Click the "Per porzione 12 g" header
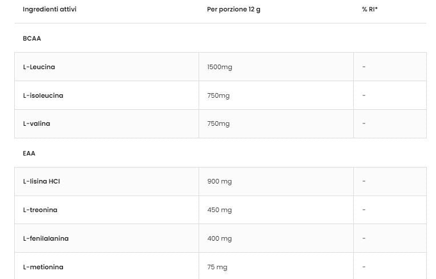Viewport: 436px width, 279px height. tap(233, 10)
